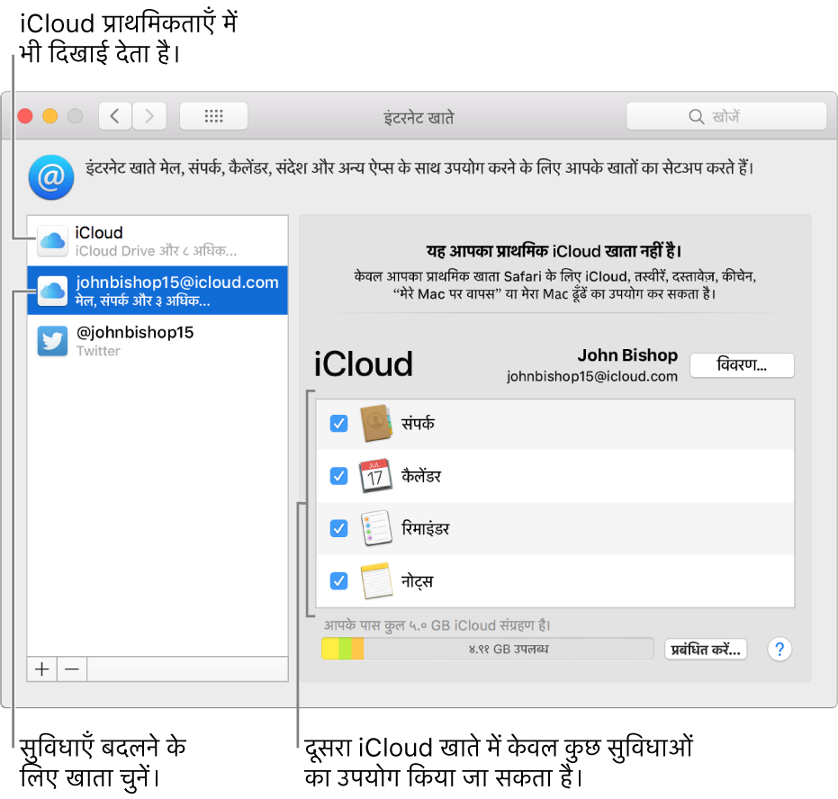Open Show All preferences grid icon
The height and width of the screenshot is (799, 838).
tap(213, 115)
